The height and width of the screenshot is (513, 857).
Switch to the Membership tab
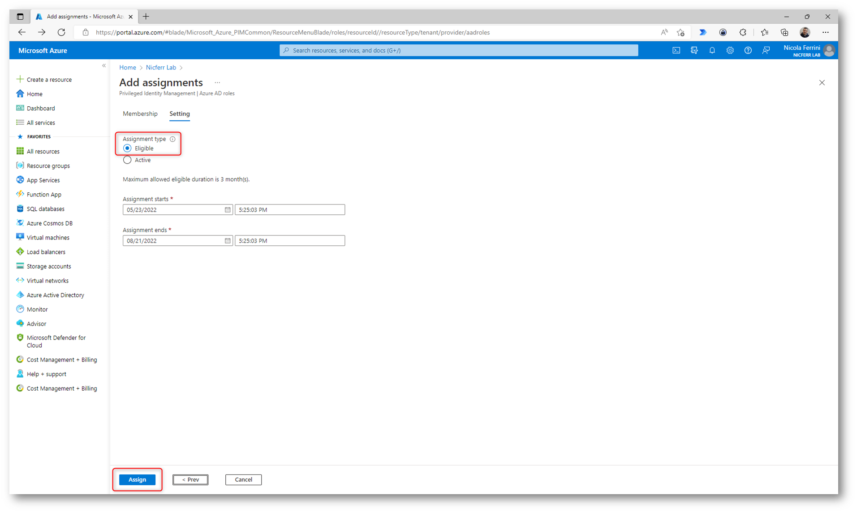(x=140, y=114)
